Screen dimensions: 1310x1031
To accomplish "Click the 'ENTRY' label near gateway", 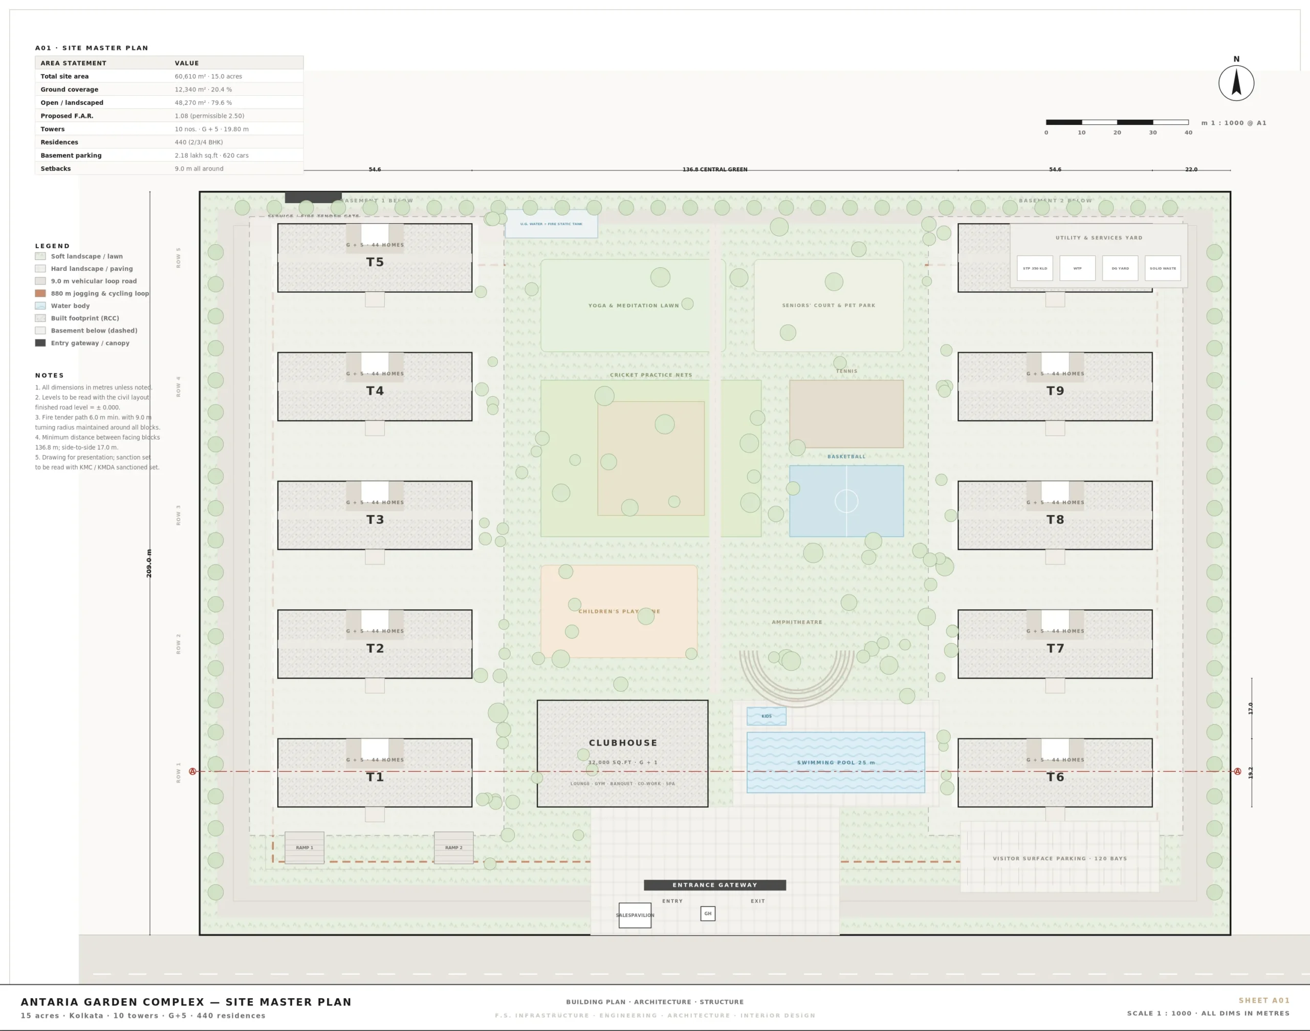I will tap(672, 901).
